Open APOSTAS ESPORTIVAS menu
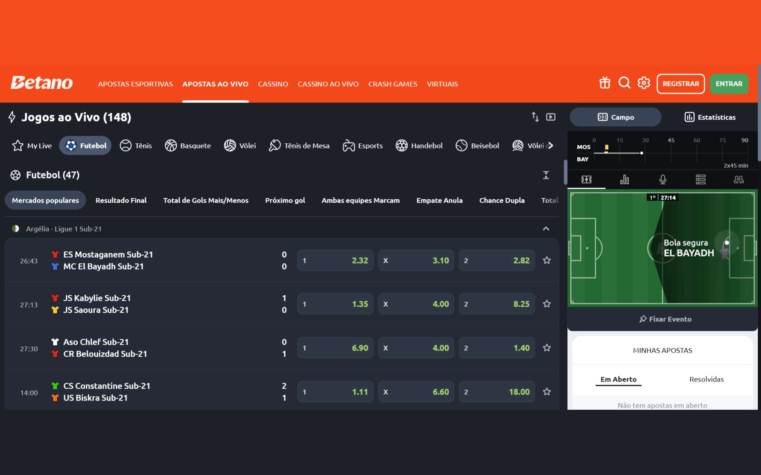761x475 pixels. pos(136,84)
